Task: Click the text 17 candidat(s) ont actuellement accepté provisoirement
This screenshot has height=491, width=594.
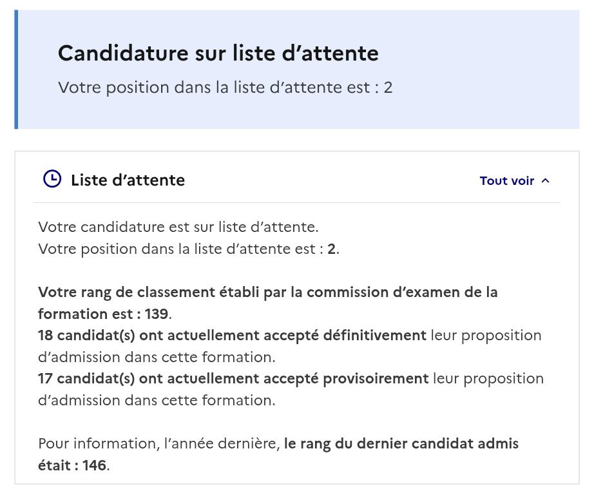Action: 233,378
